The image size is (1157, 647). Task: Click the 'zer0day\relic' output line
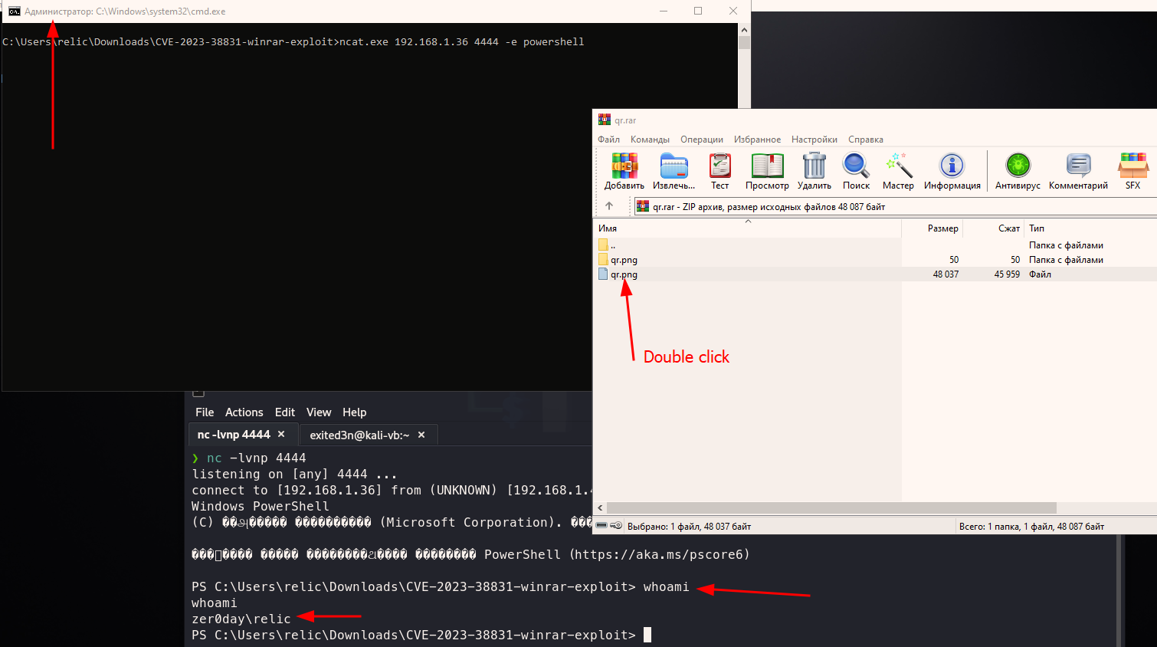click(241, 619)
